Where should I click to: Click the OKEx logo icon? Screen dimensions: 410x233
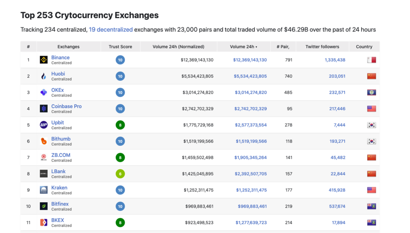click(44, 92)
